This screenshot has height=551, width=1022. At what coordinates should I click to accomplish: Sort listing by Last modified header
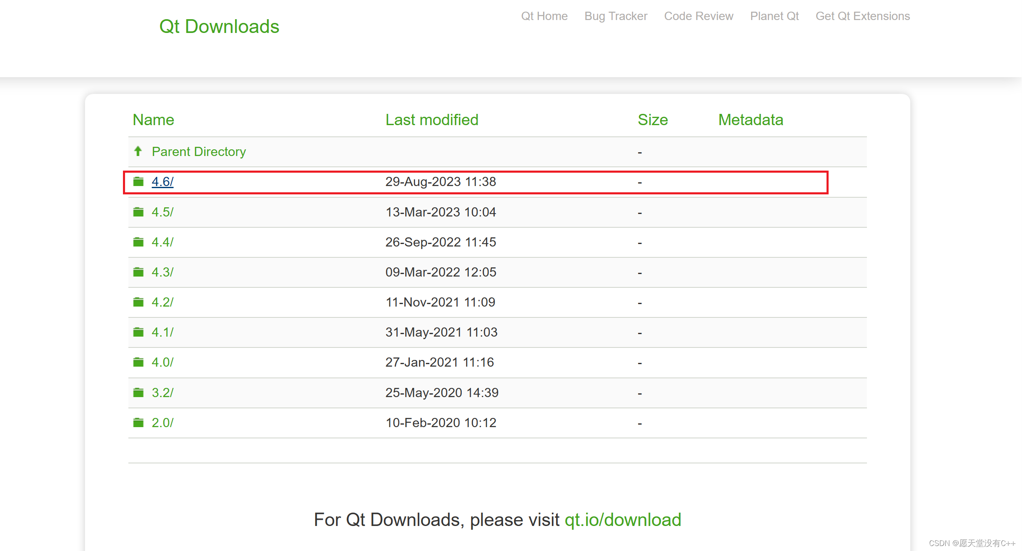[432, 120]
